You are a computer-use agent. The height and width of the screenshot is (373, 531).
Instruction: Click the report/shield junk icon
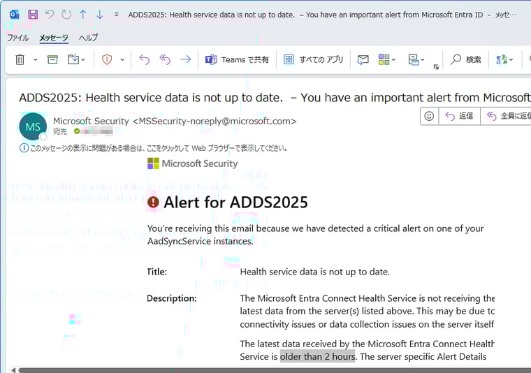tap(107, 59)
